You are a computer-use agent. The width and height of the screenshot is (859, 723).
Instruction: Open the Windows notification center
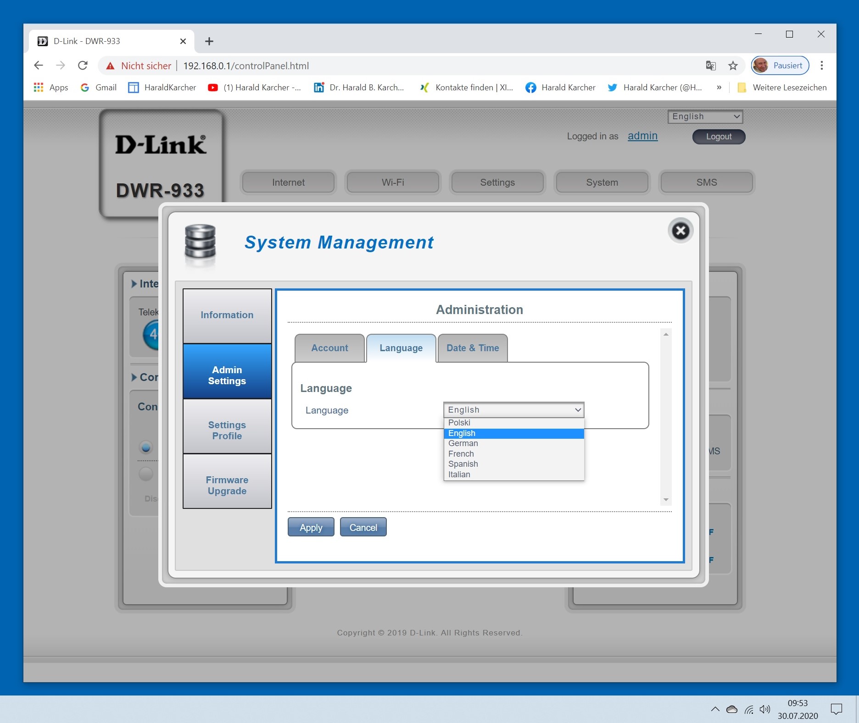837,709
